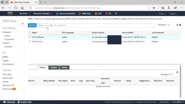
Task: Open the Amazon Redshift shortcut
Action: pyautogui.click(x=66, y=14)
